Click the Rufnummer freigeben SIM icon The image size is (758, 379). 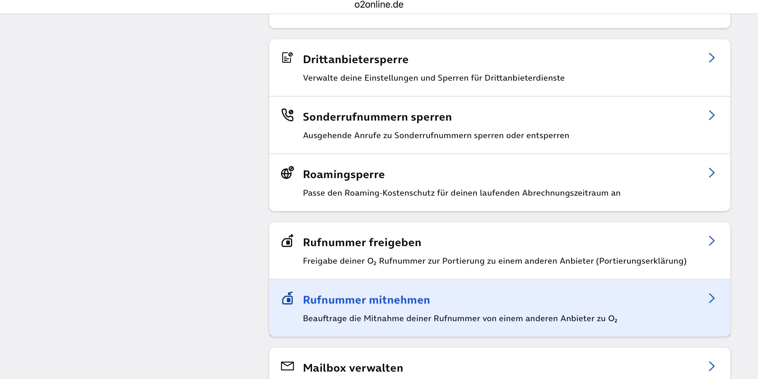tap(287, 241)
